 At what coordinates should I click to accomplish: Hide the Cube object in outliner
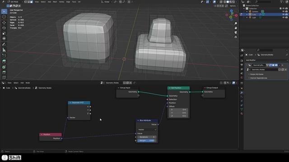click(x=284, y=14)
